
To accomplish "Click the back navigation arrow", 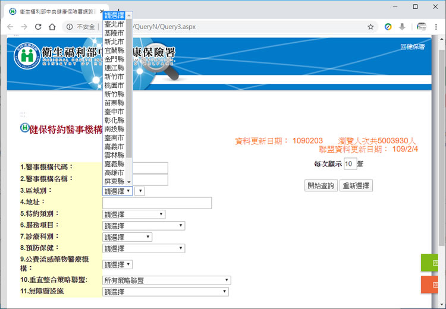I will click(x=10, y=27).
